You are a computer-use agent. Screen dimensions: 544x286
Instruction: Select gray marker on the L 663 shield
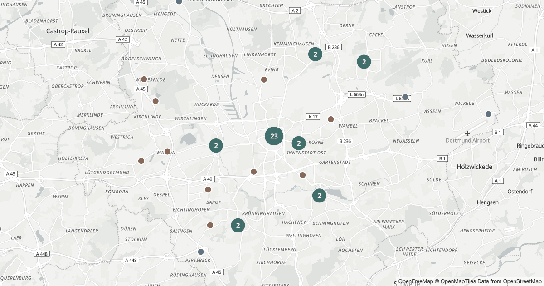(x=405, y=97)
